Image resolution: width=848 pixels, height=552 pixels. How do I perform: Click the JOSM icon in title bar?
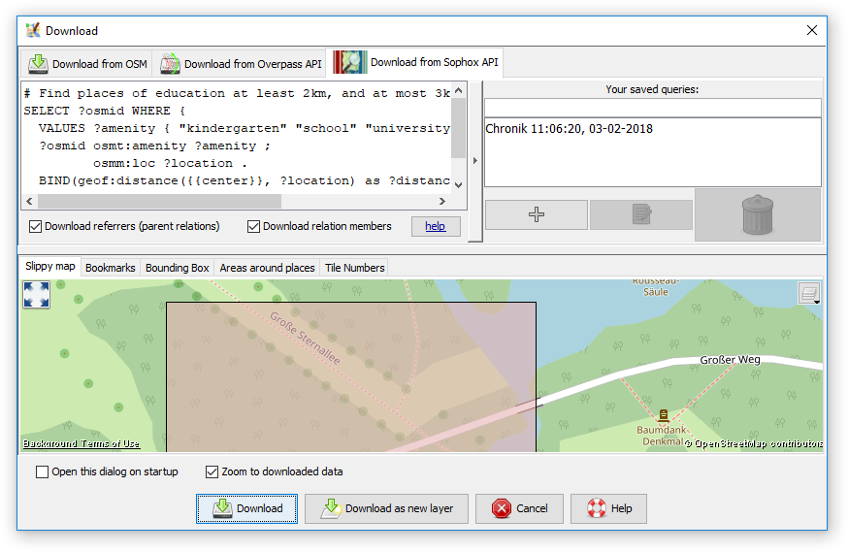(x=33, y=30)
